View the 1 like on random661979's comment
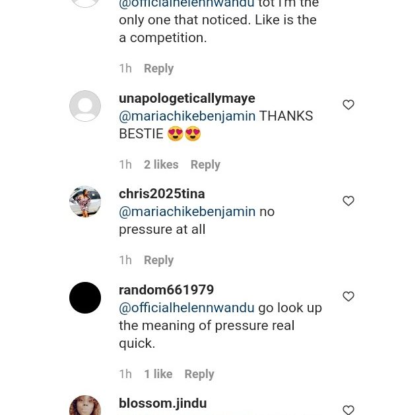Image resolution: width=396 pixels, height=415 pixels. (158, 374)
